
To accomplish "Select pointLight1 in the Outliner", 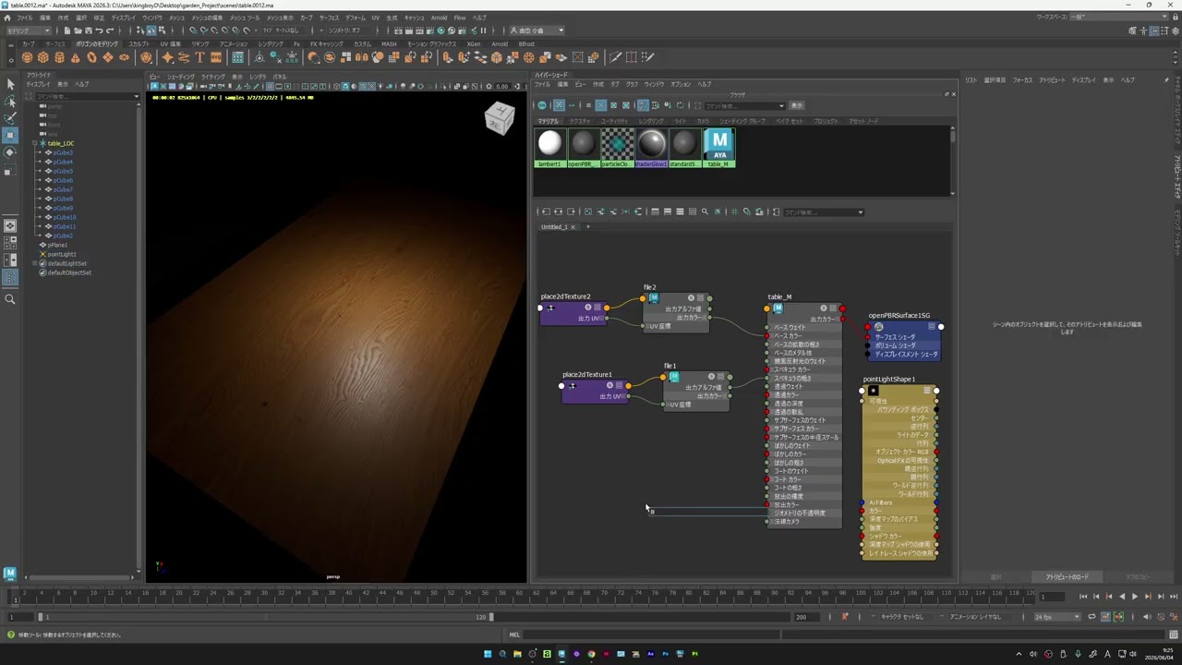I will (62, 254).
